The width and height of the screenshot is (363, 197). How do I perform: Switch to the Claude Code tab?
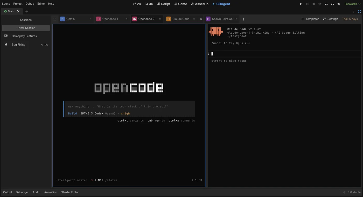coord(181,19)
